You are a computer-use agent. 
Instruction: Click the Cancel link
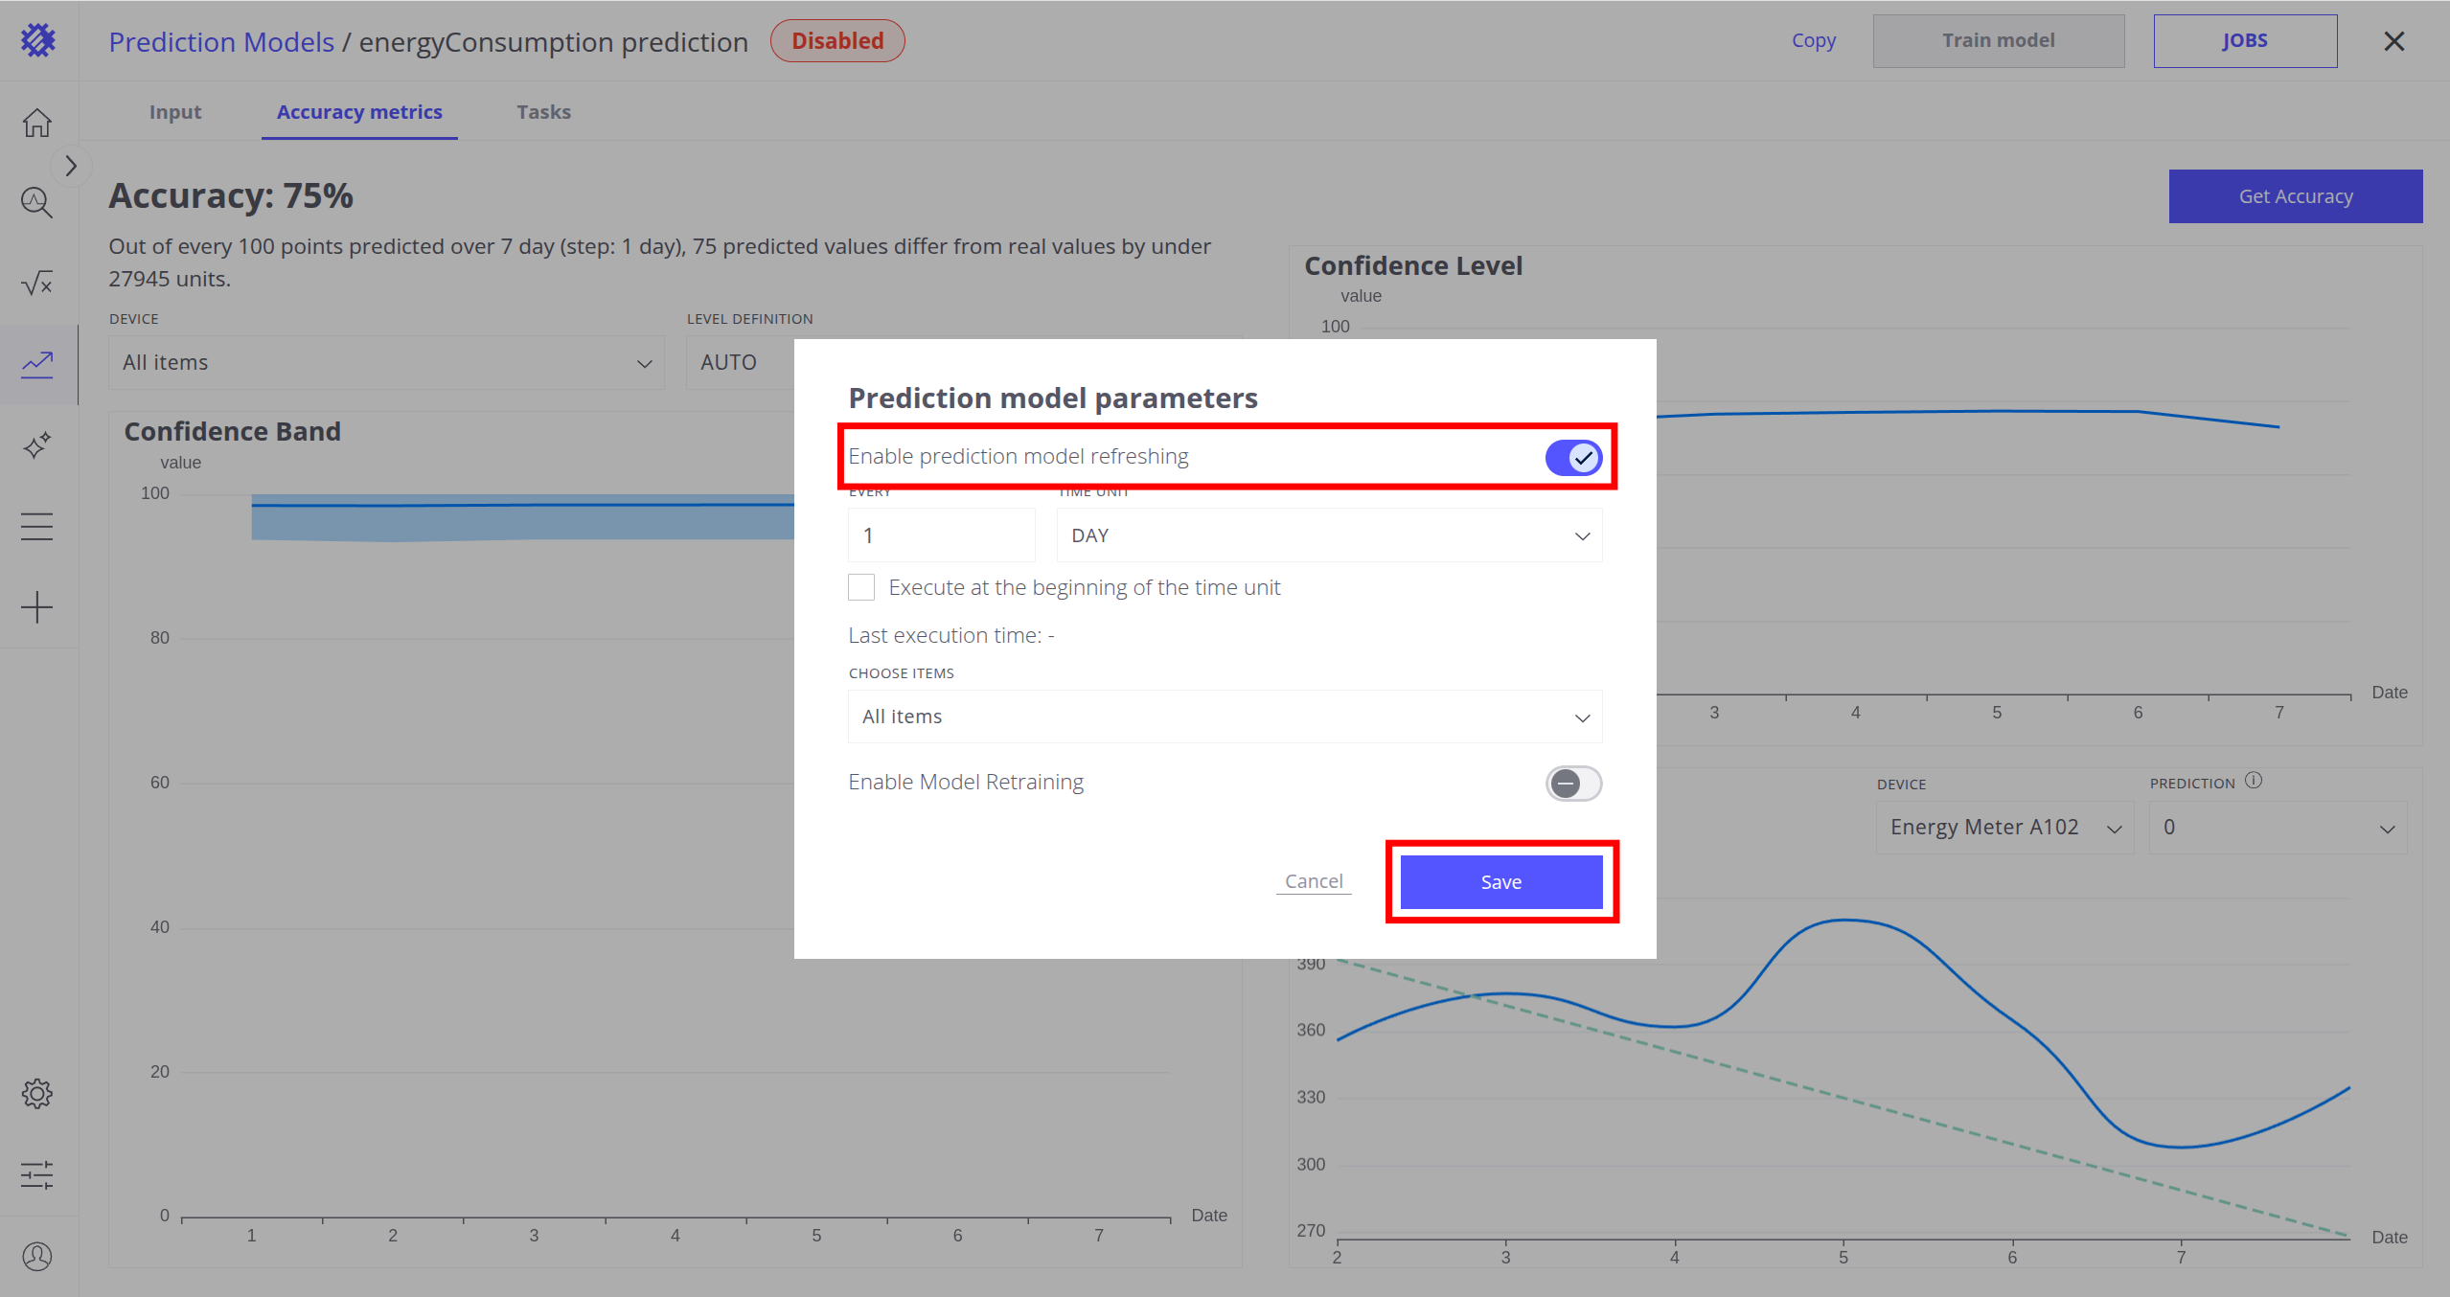pyautogui.click(x=1314, y=881)
